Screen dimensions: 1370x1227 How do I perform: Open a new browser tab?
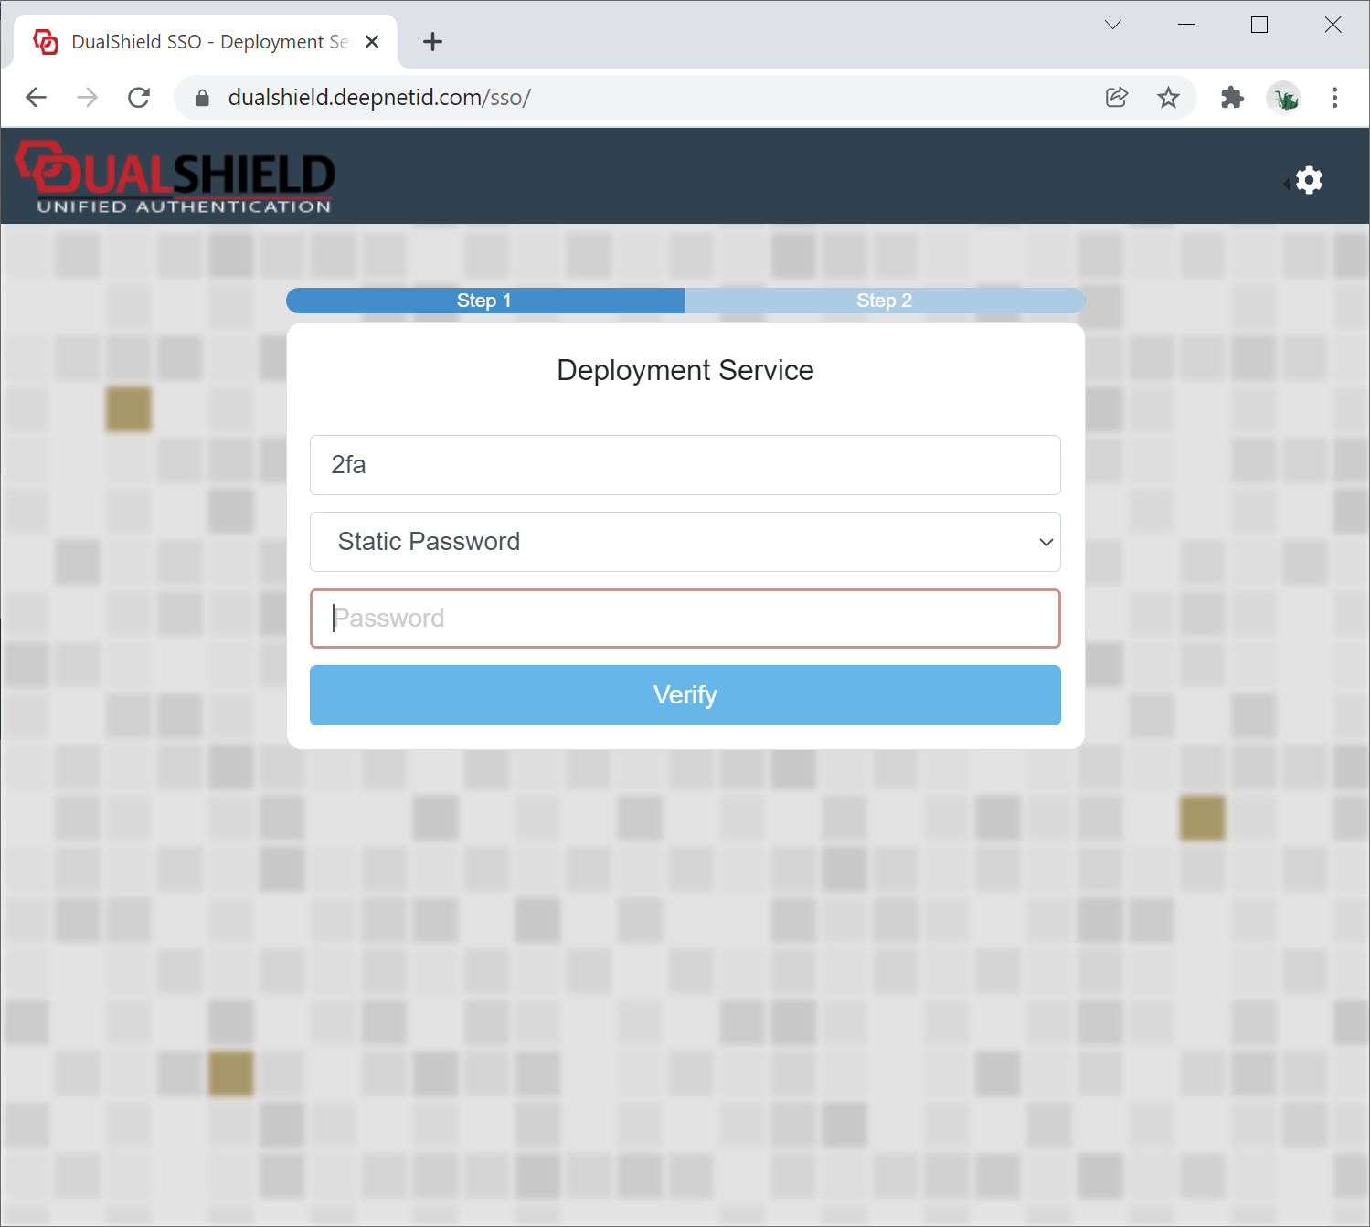[x=432, y=42]
